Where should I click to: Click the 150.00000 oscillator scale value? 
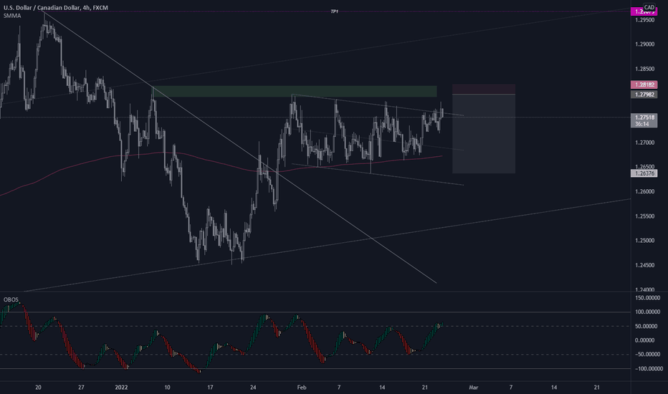pos(647,298)
